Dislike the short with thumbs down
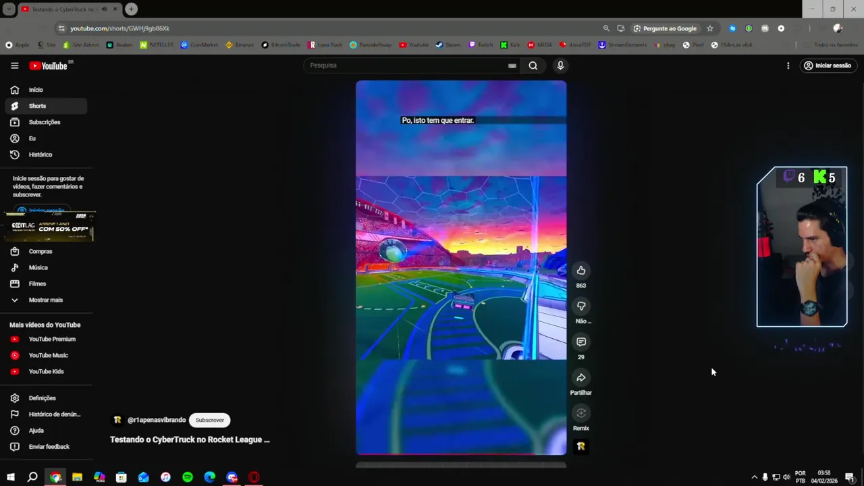Image resolution: width=864 pixels, height=486 pixels. [581, 306]
